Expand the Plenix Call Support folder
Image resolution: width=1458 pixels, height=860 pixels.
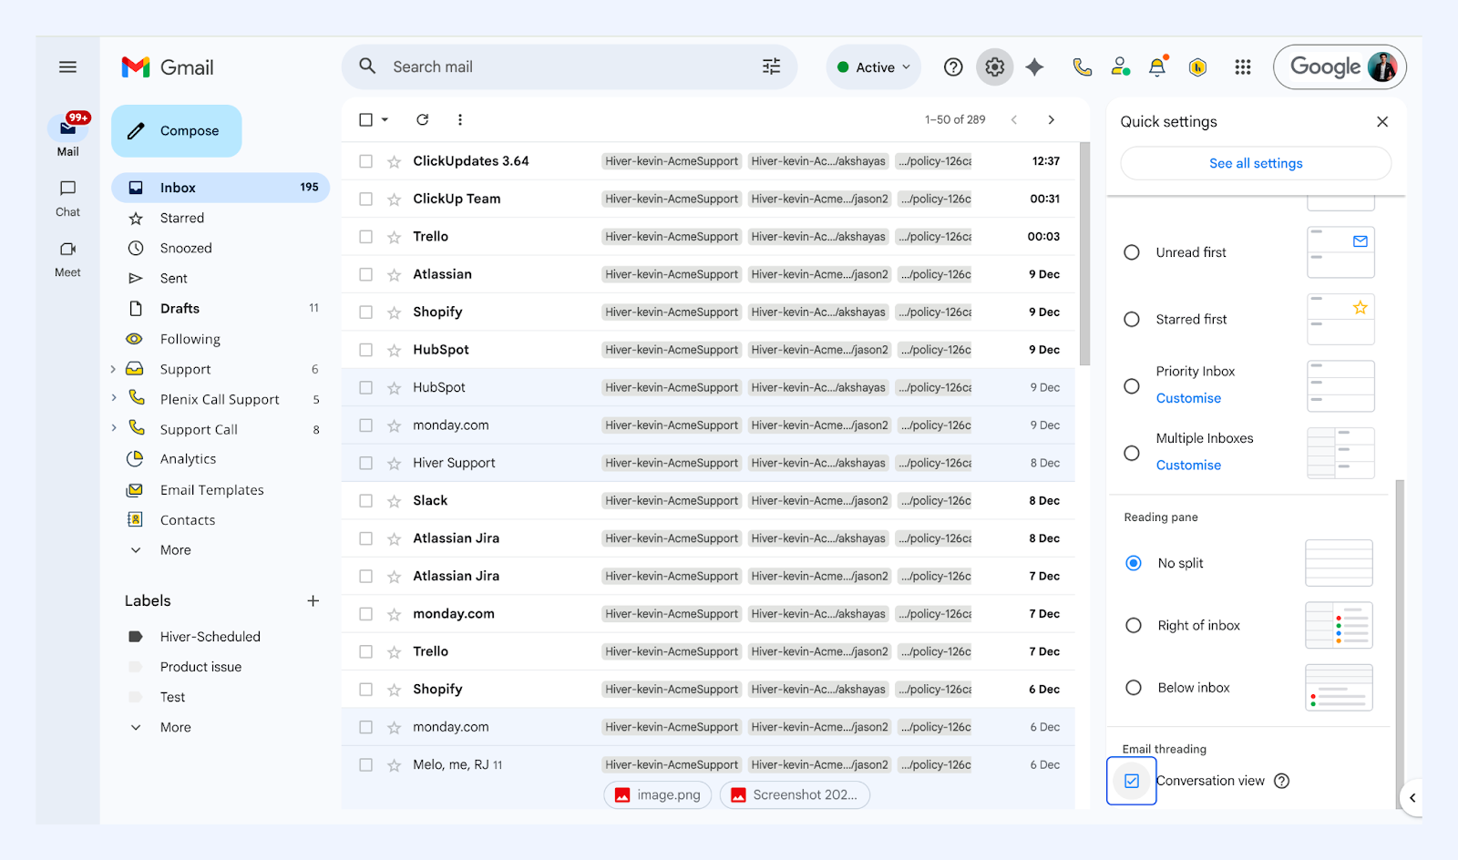coord(113,397)
